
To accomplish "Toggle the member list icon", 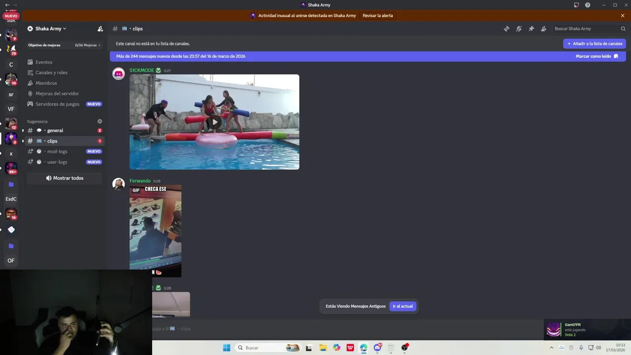I will pyautogui.click(x=543, y=29).
